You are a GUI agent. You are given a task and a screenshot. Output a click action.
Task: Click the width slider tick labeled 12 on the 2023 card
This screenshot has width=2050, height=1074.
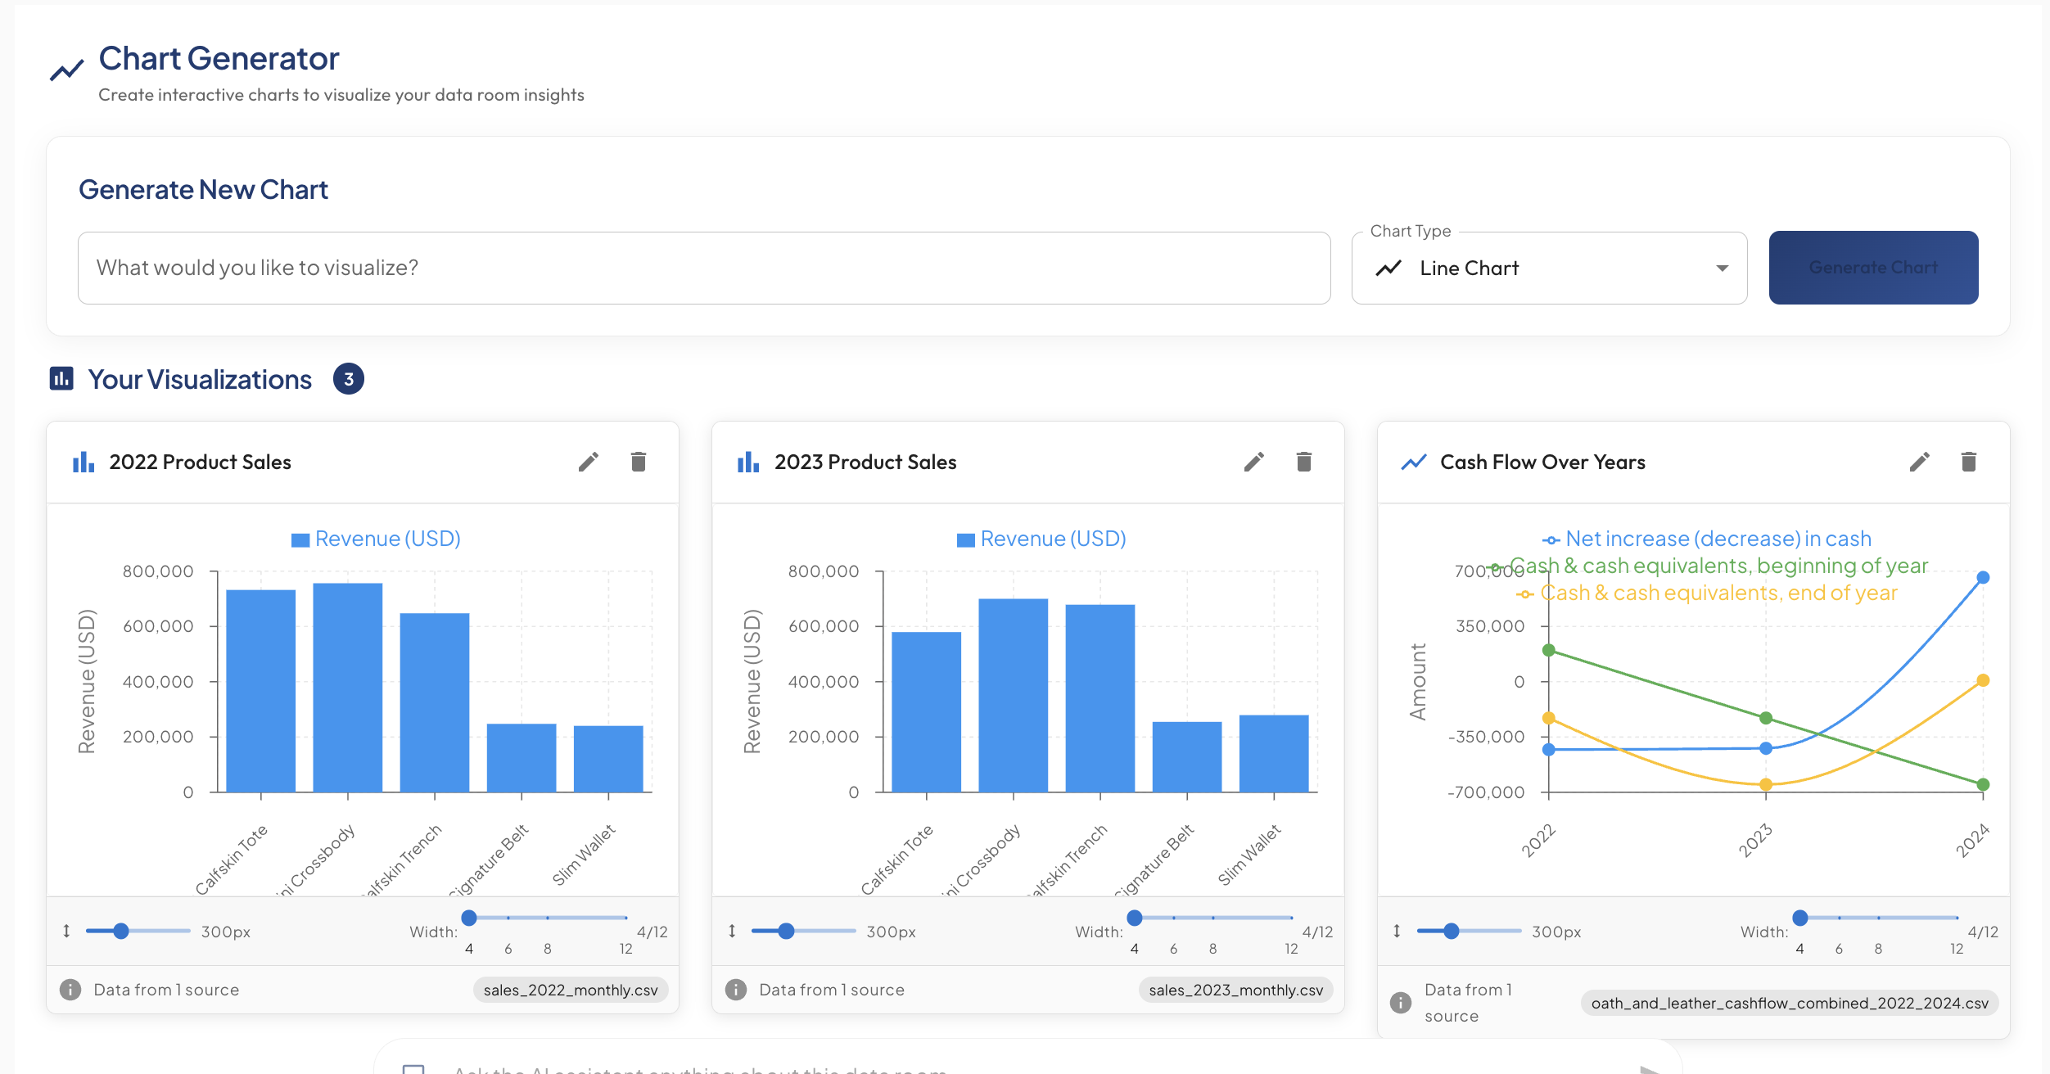pyautogui.click(x=1291, y=949)
